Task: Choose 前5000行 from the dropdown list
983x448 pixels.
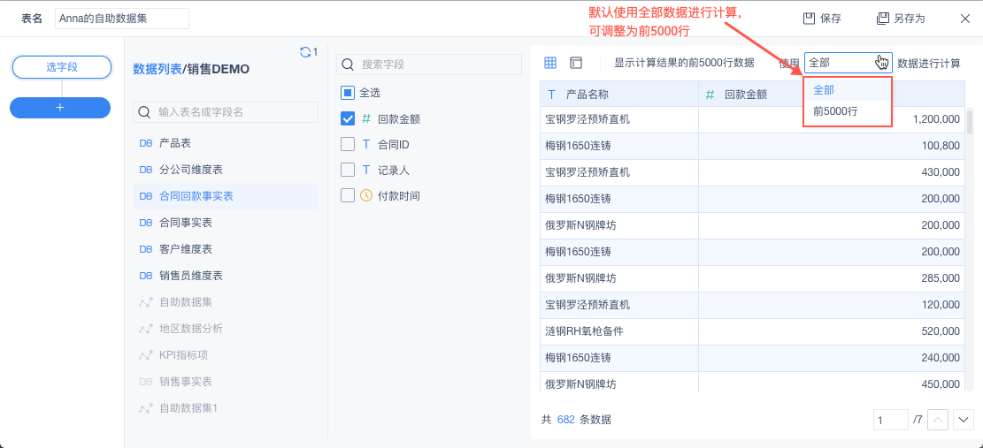Action: (836, 111)
